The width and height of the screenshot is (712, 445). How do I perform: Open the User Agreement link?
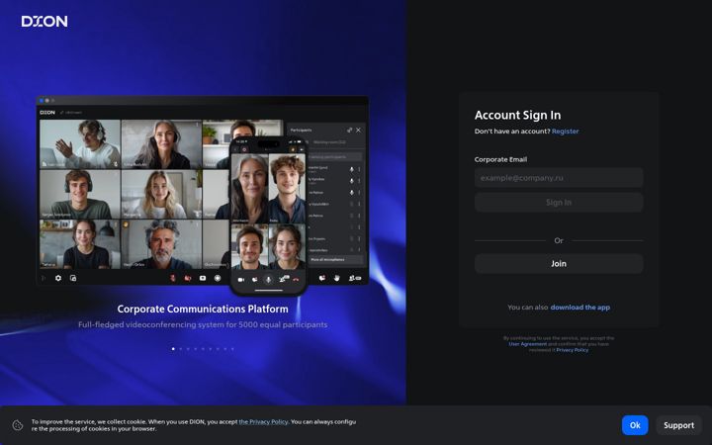pos(528,344)
